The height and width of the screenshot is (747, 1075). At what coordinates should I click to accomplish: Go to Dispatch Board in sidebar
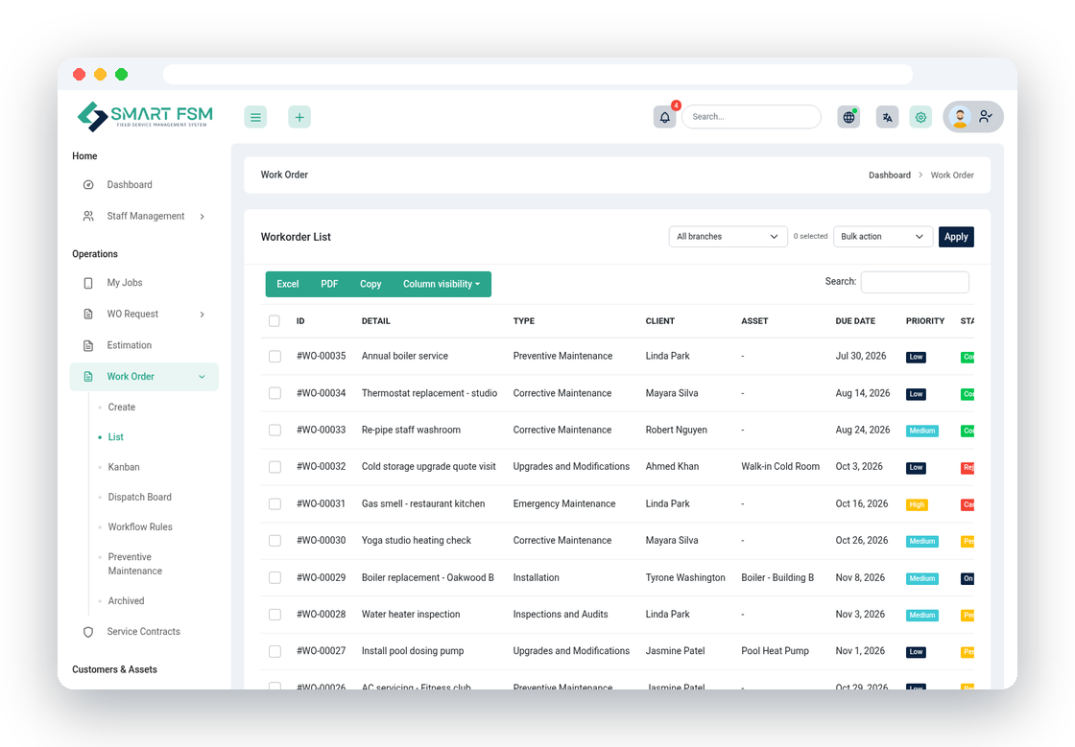pos(140,497)
